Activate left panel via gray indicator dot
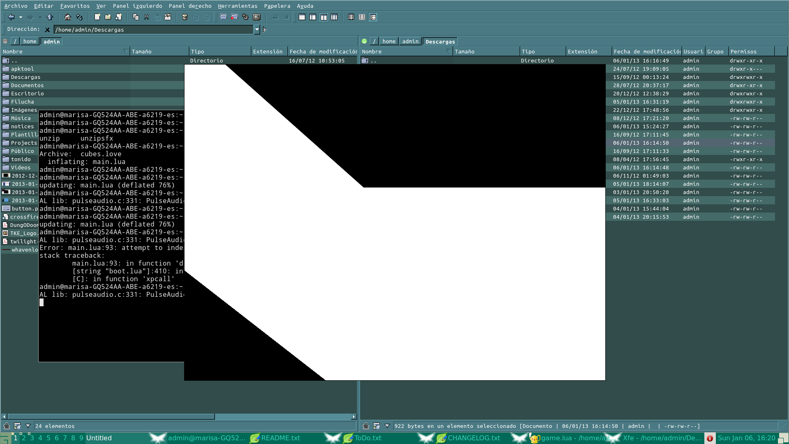Screen dimensions: 789x444 pos(5,41)
